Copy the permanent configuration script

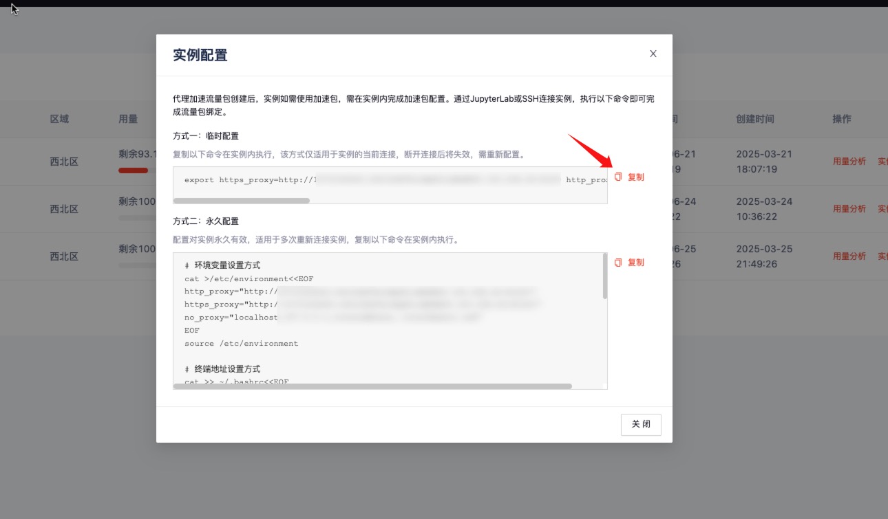click(x=629, y=263)
